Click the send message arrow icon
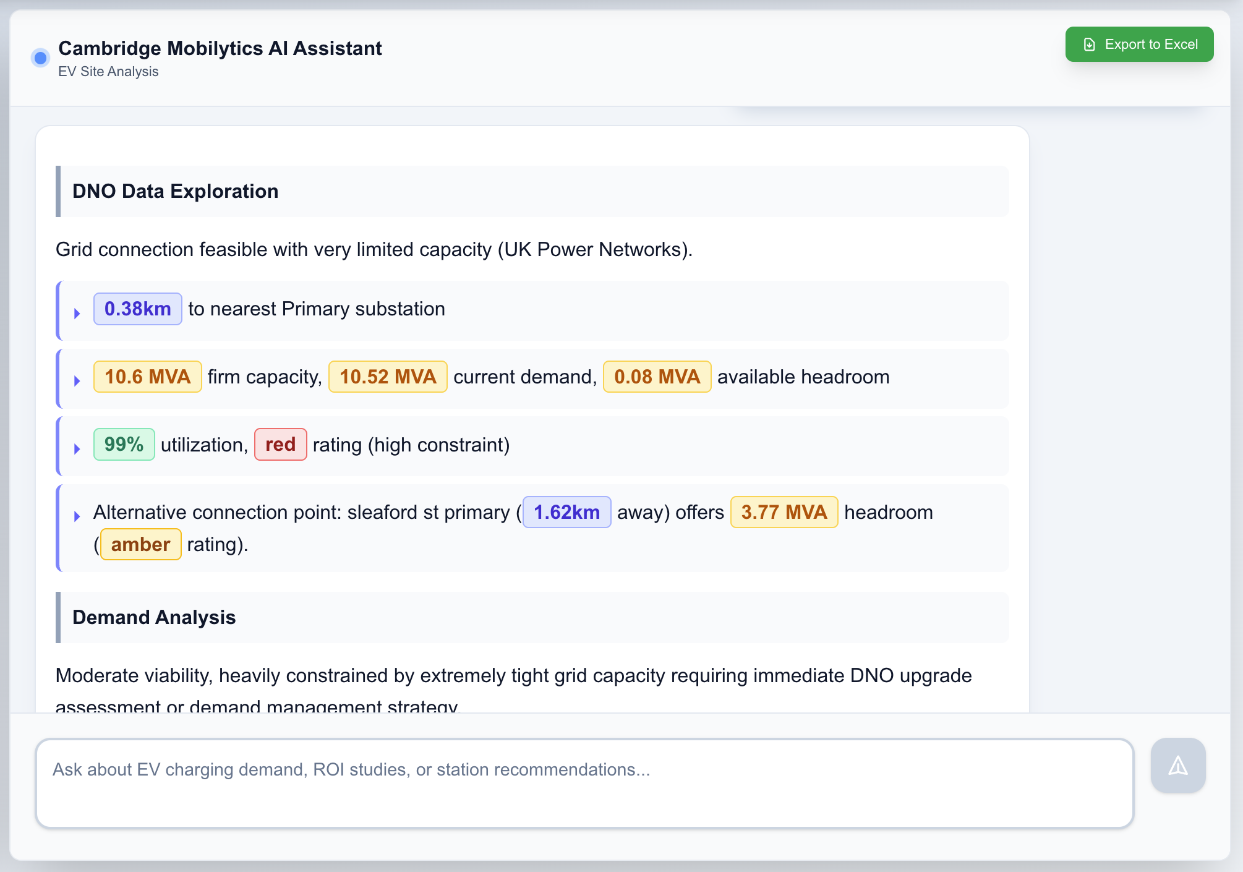The width and height of the screenshot is (1243, 872). click(1177, 765)
